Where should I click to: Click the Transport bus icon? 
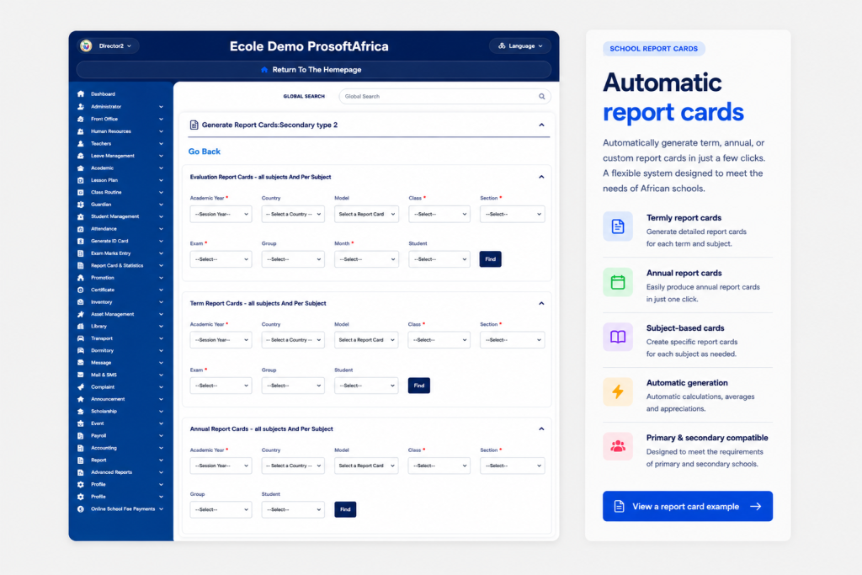tap(81, 338)
